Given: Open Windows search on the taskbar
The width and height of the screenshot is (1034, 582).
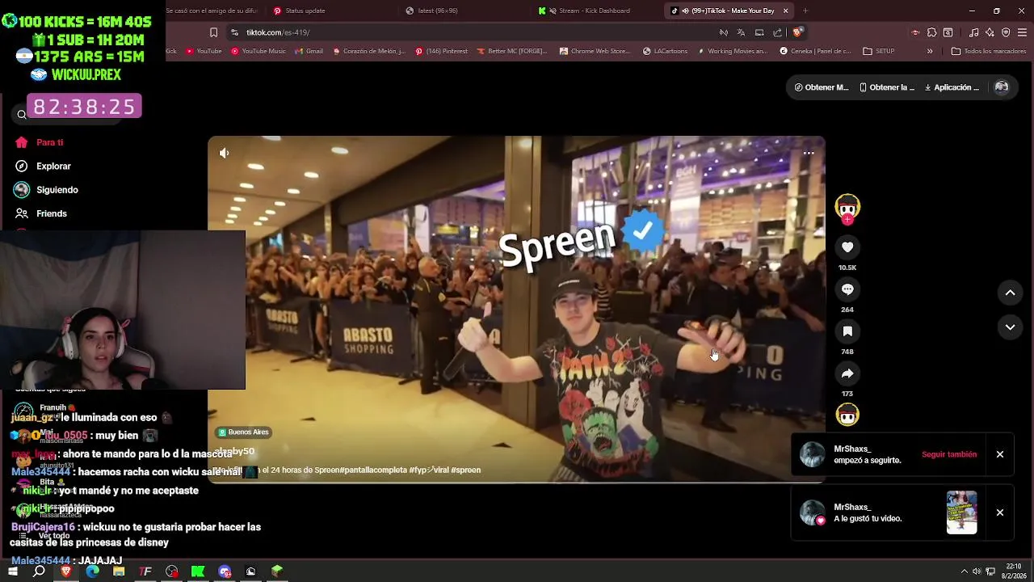Looking at the screenshot, I should click(x=39, y=571).
